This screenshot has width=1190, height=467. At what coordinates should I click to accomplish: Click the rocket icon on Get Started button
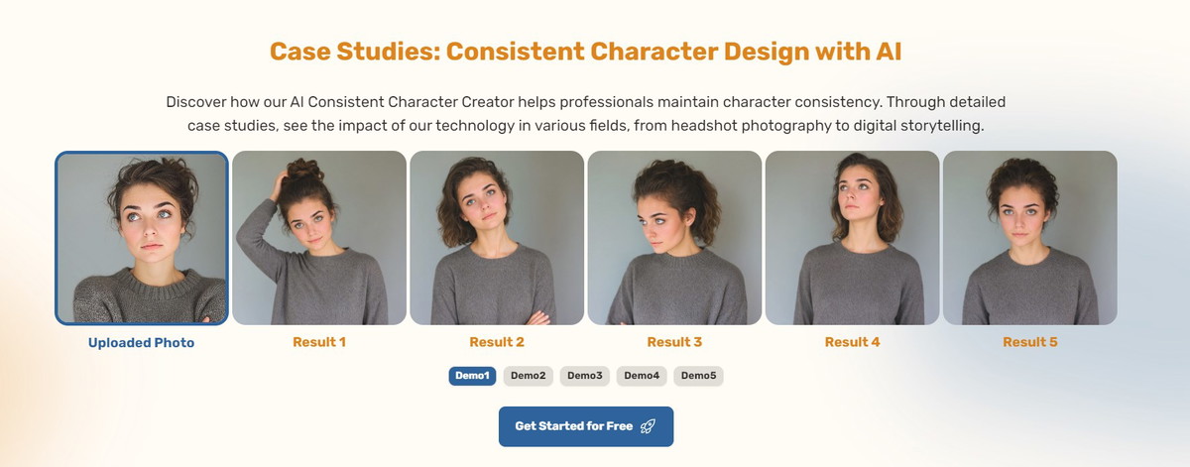point(648,426)
